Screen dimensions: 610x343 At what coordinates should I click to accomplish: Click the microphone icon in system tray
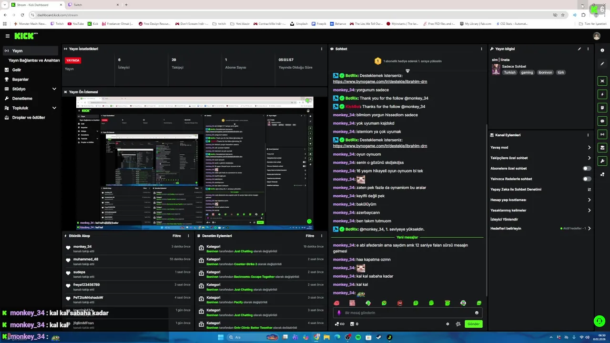pos(574,337)
